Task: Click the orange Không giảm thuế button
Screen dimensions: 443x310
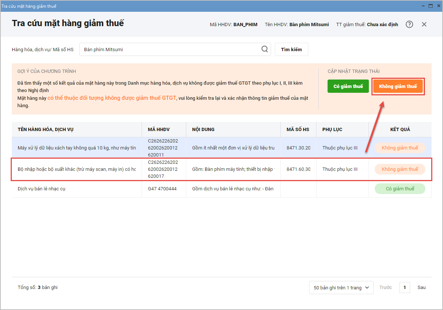Action: (x=398, y=86)
